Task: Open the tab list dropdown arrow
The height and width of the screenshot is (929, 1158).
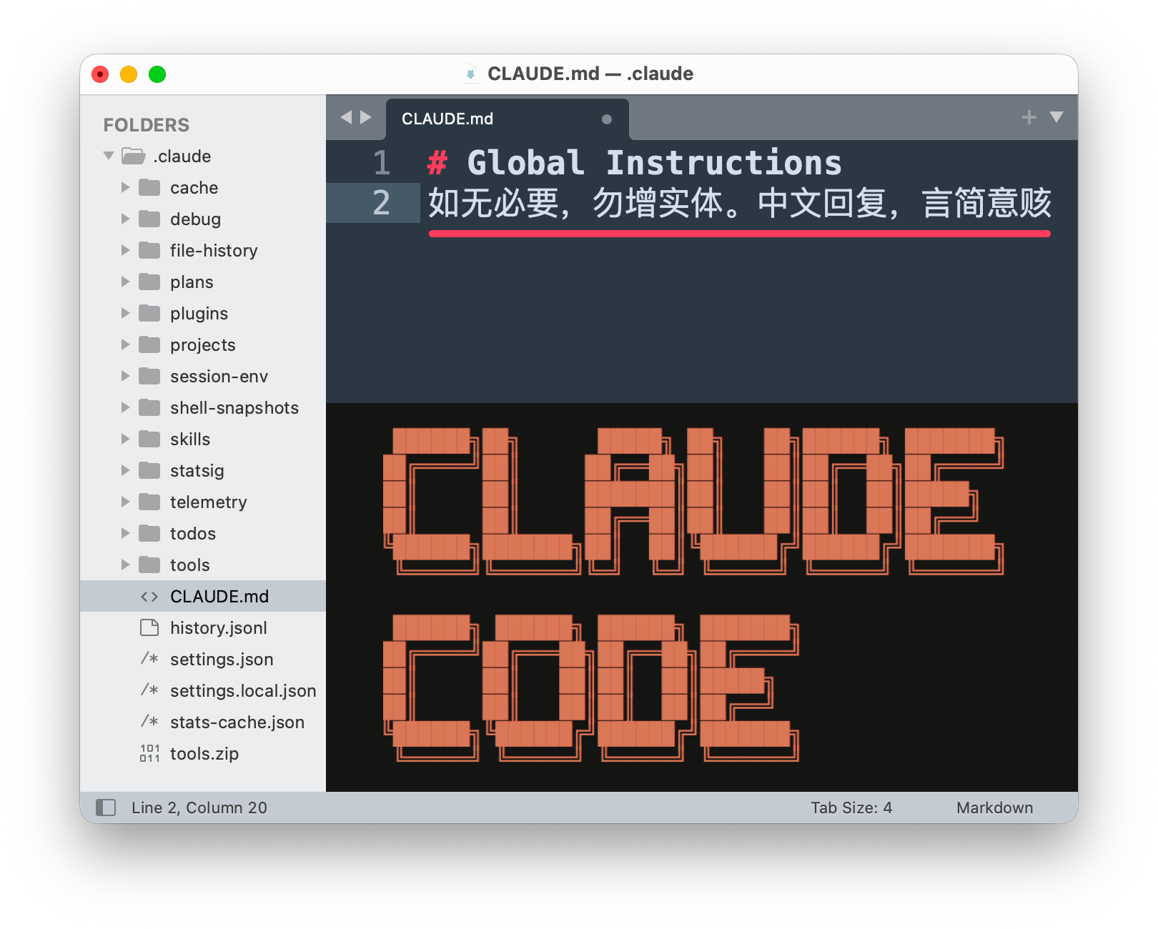Action: pos(1056,117)
